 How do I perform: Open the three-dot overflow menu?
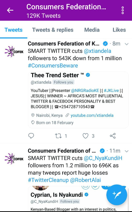click(x=123, y=10)
